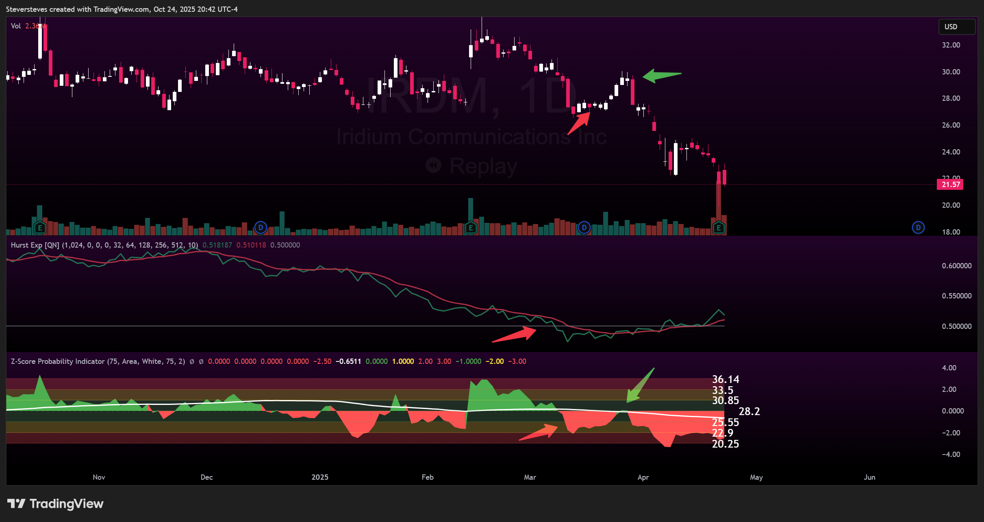Click the 22.9 price level label
Image resolution: width=984 pixels, height=522 pixels.
coord(723,433)
